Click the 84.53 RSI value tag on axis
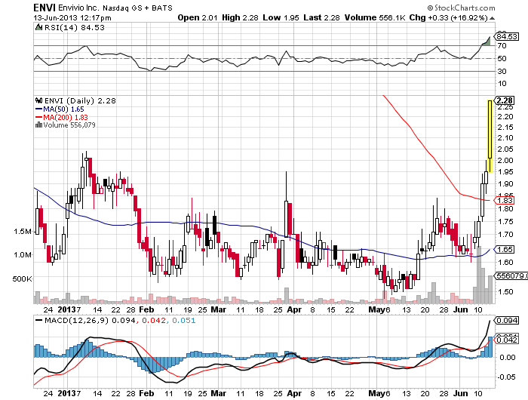The width and height of the screenshot is (528, 400). 507,36
